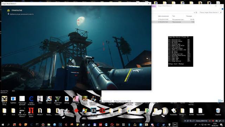
Task: Open the taskbar clock and date
Action: [215, 125]
